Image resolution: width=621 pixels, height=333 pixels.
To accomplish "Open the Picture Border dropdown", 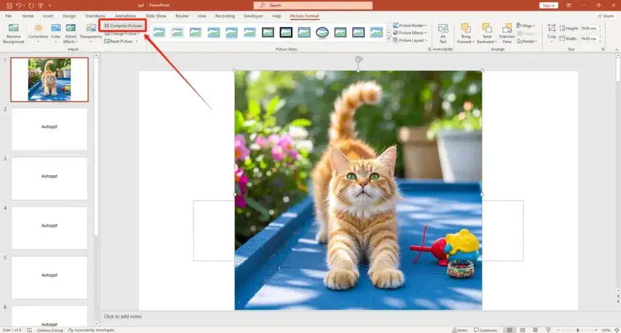I will pyautogui.click(x=410, y=25).
